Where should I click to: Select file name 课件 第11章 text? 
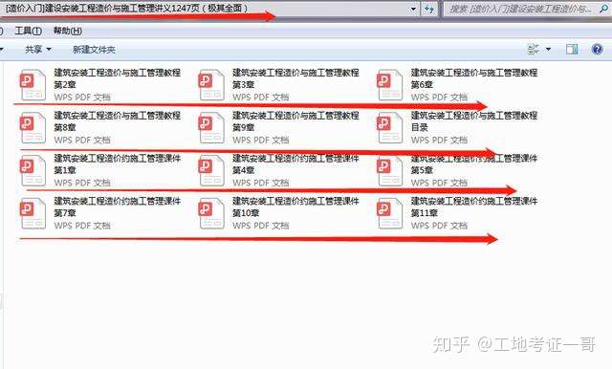coord(474,207)
